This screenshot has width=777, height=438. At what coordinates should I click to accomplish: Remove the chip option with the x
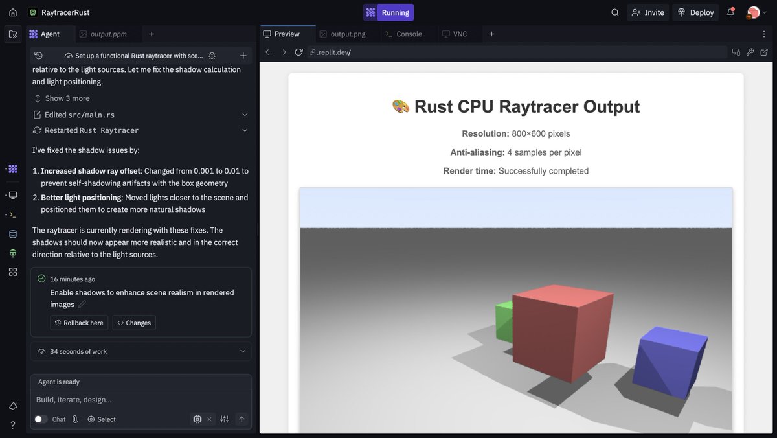point(209,419)
